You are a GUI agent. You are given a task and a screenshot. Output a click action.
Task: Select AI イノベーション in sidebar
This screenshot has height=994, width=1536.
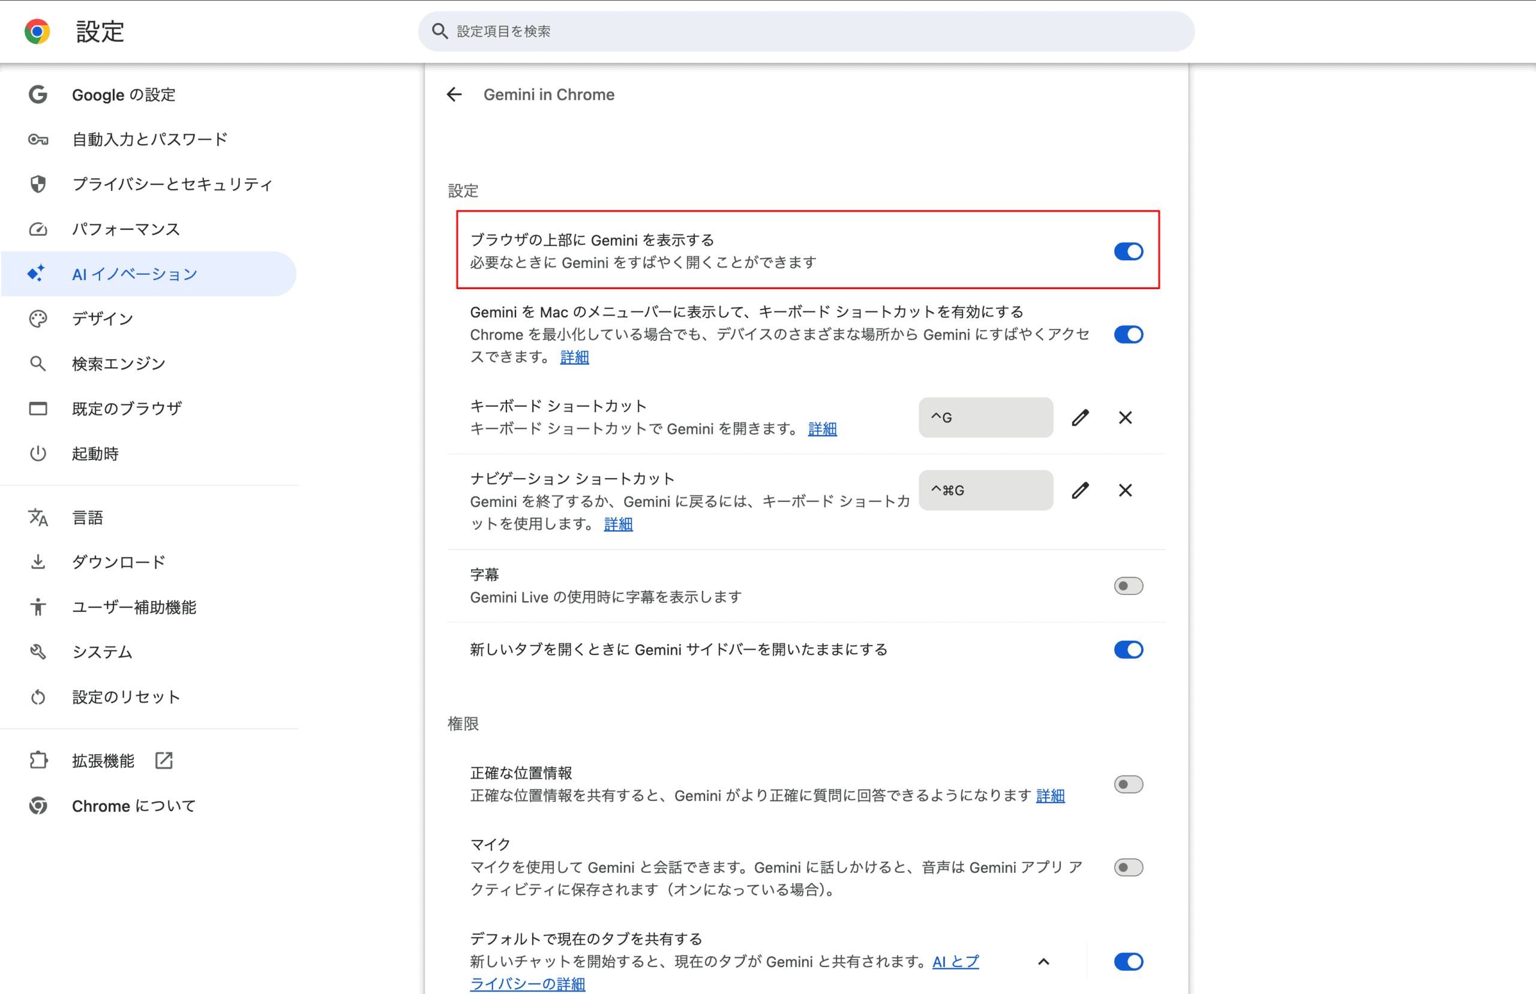(148, 274)
